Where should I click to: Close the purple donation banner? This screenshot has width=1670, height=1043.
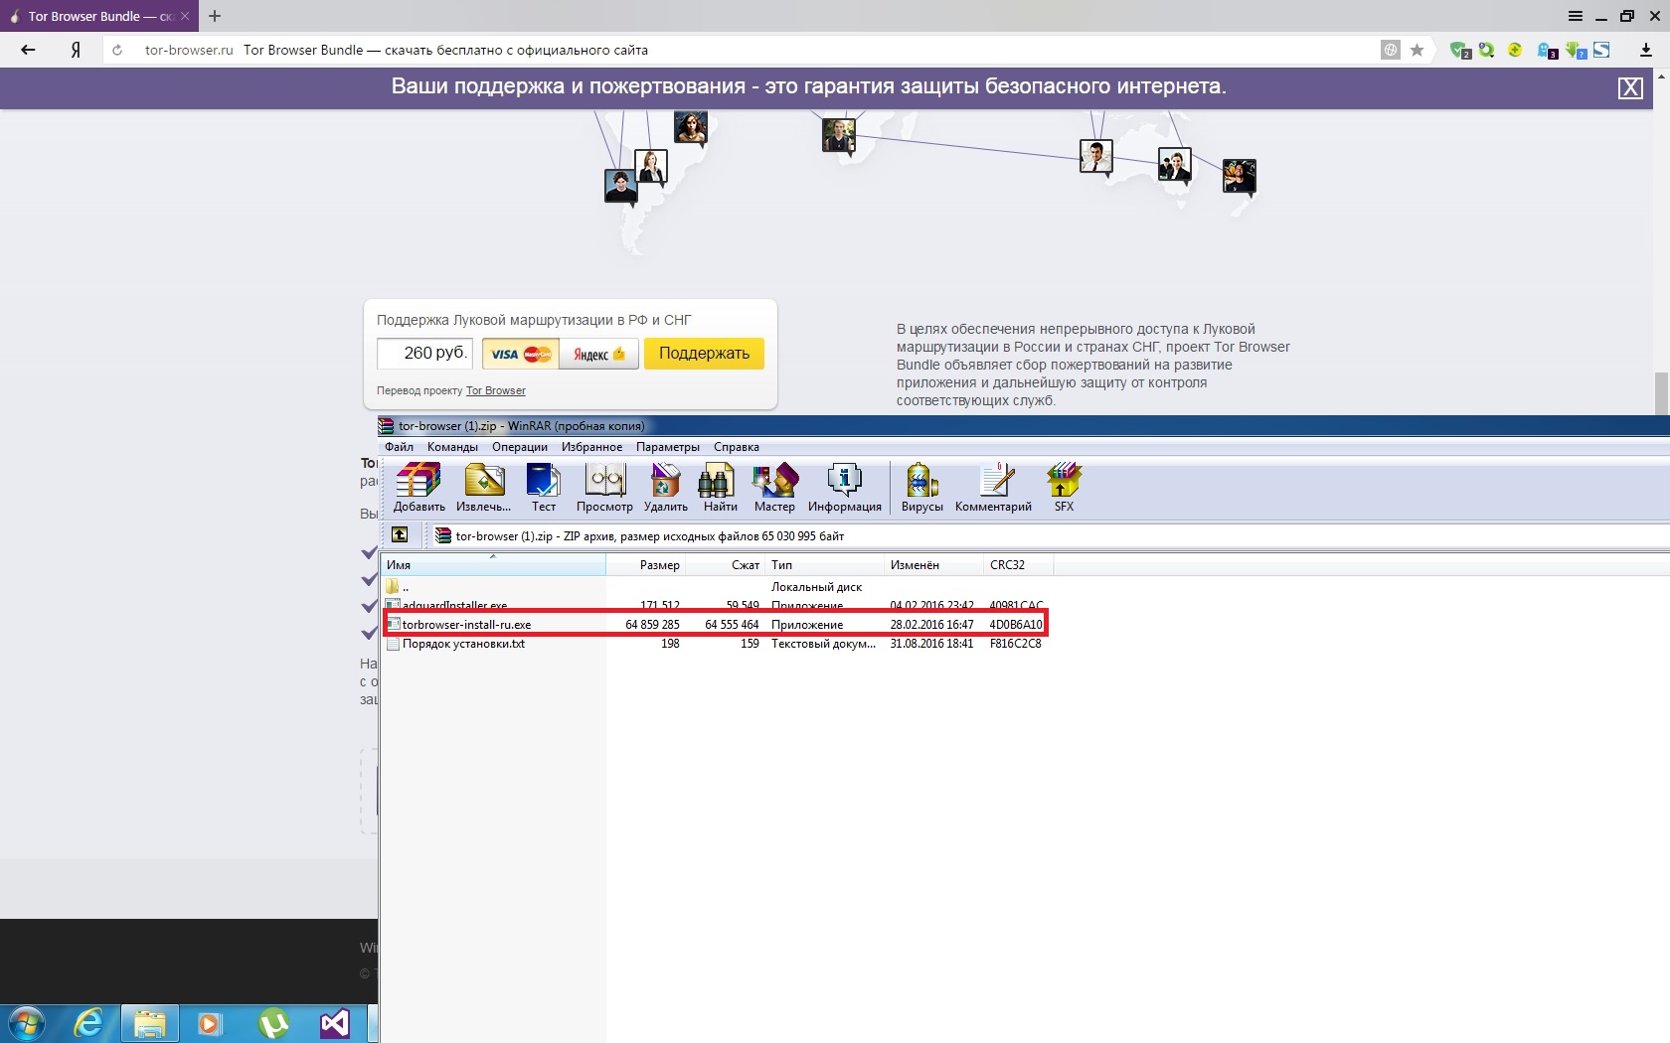(x=1630, y=88)
